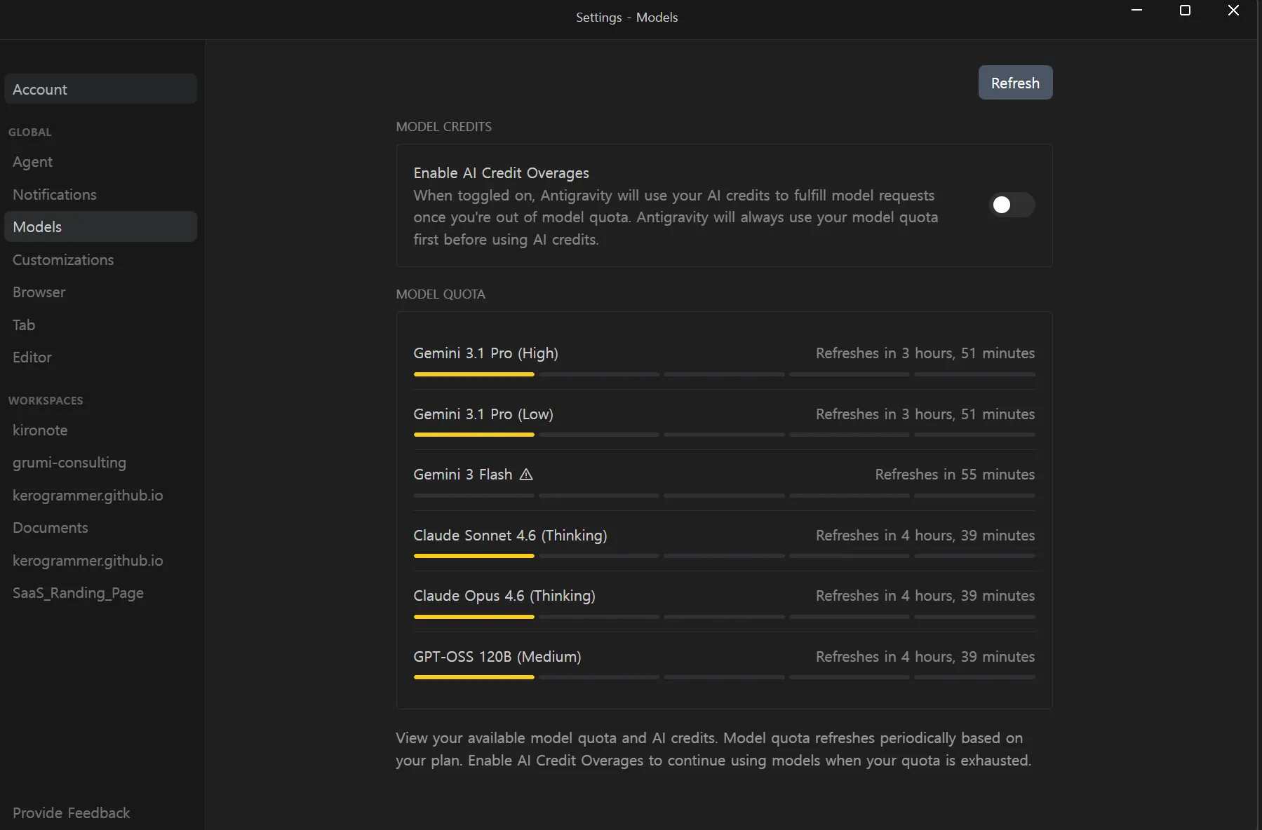
Task: Select the grumi-consulting workspace
Action: click(x=69, y=463)
